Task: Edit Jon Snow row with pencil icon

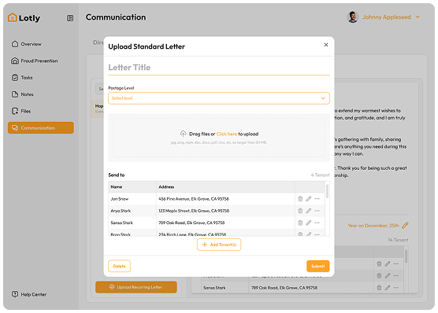Action: point(309,199)
